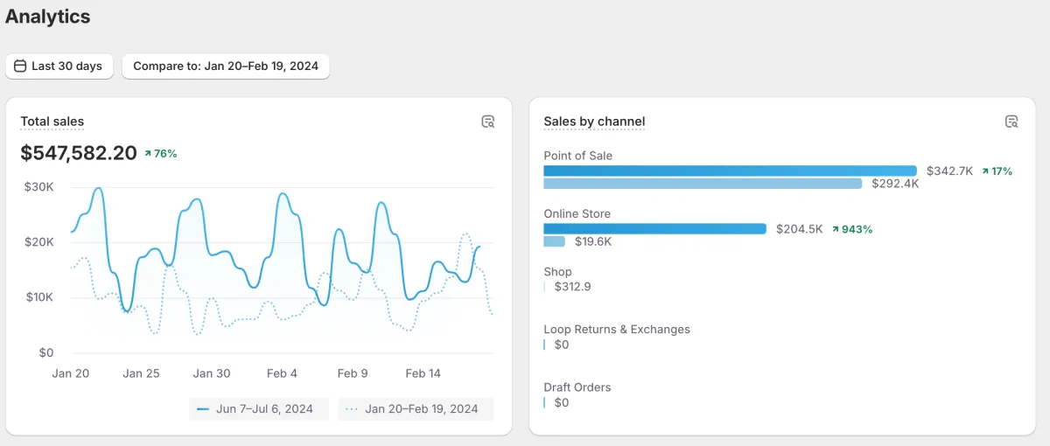Click the Shop channel label
The height and width of the screenshot is (446, 1050).
coord(557,272)
